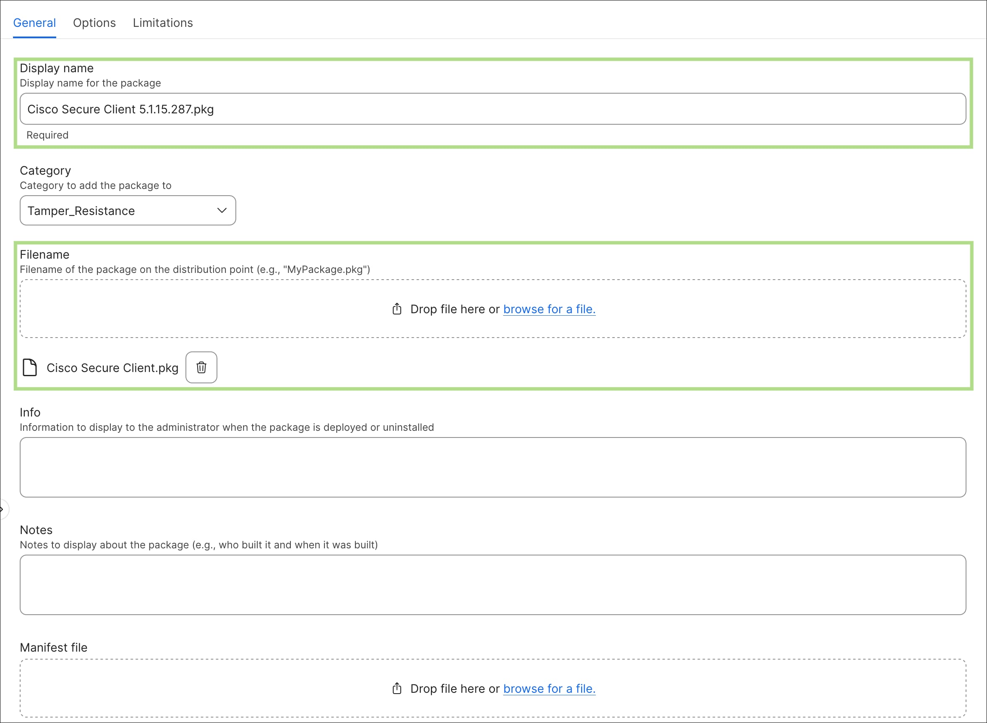Switch to the General tab
Viewport: 987px width, 723px height.
pos(34,23)
